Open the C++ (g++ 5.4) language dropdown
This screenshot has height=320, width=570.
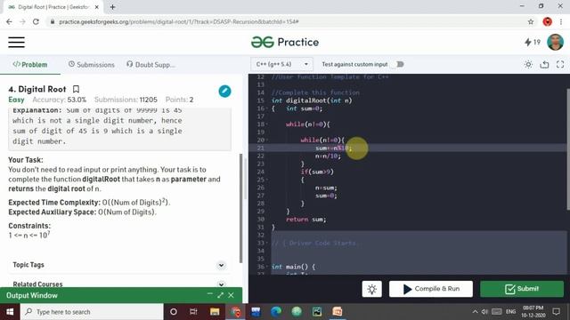coord(281,64)
